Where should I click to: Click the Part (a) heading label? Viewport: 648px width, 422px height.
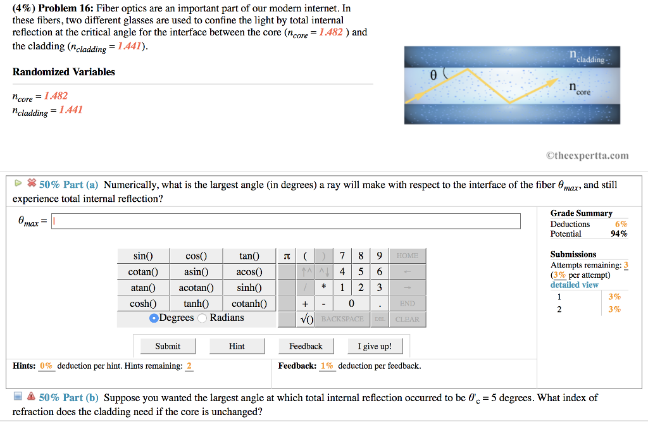pos(69,185)
